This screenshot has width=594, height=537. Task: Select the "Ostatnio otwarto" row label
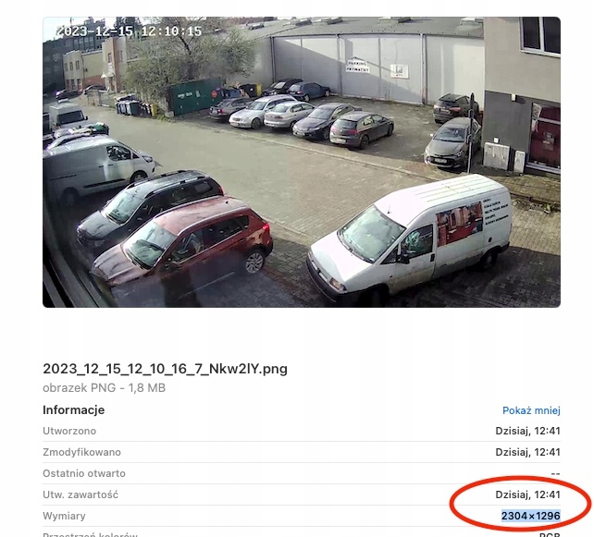tap(84, 473)
